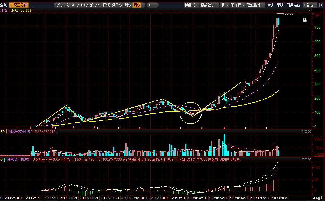
Task: Close the MACD indicator panel
Action: (x=310, y=160)
